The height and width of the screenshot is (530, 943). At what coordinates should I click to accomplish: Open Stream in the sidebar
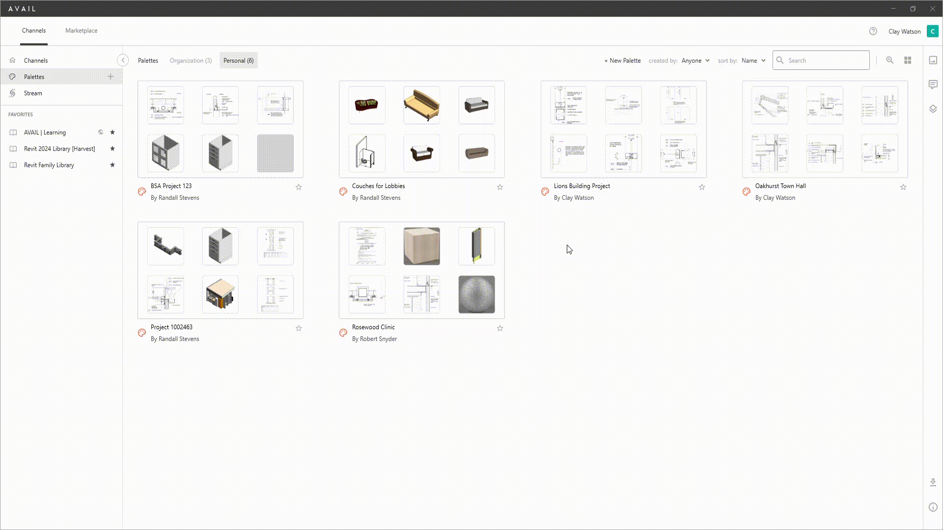pyautogui.click(x=33, y=93)
